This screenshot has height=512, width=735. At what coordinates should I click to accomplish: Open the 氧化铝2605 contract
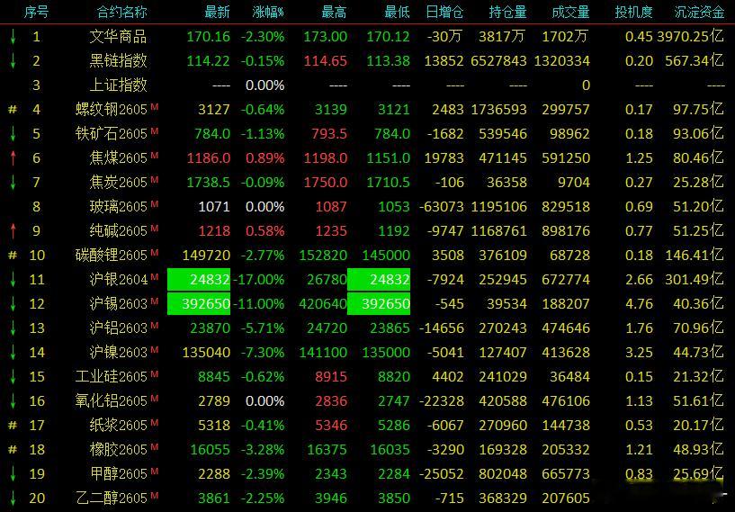112,401
